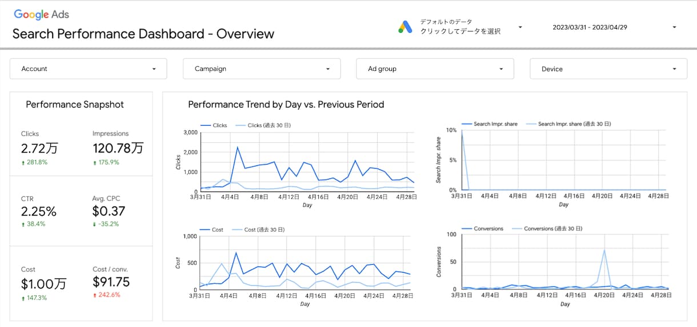Click the Performance Snapshot heading

coord(75,105)
